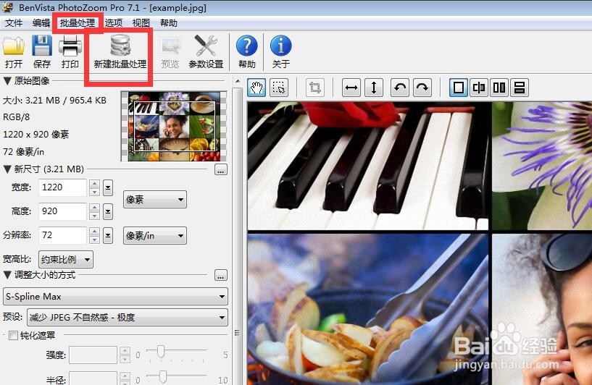Open the 预设 preset dropdown
This screenshot has width=592, height=385.
coord(128,318)
